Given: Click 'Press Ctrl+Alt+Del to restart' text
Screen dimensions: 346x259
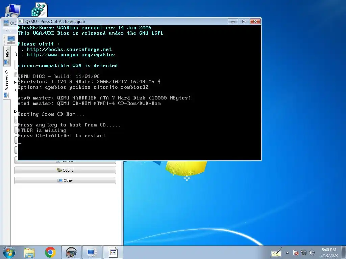Looking at the screenshot, I should (x=61, y=136).
